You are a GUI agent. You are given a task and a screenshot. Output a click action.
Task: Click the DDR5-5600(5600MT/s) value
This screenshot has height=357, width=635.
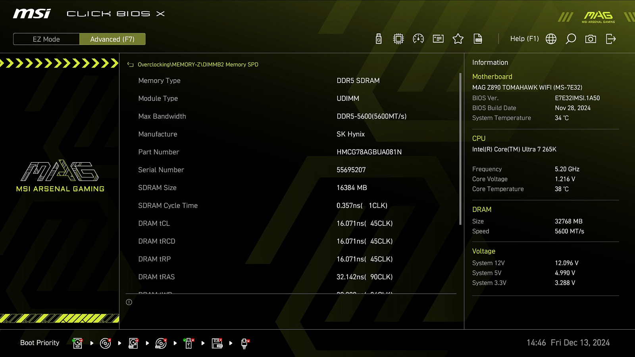(371, 116)
